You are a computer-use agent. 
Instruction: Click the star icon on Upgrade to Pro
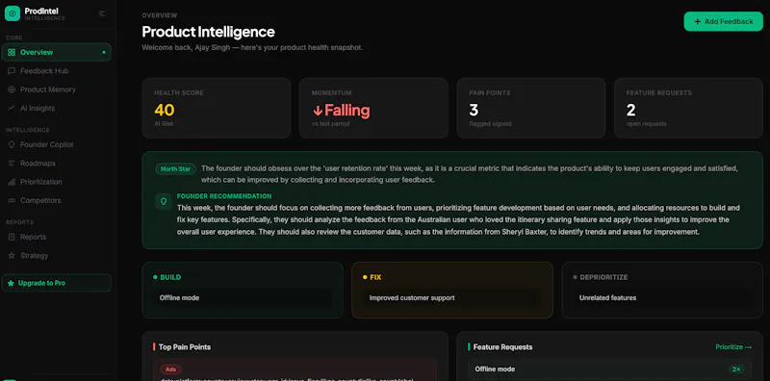[x=11, y=283]
